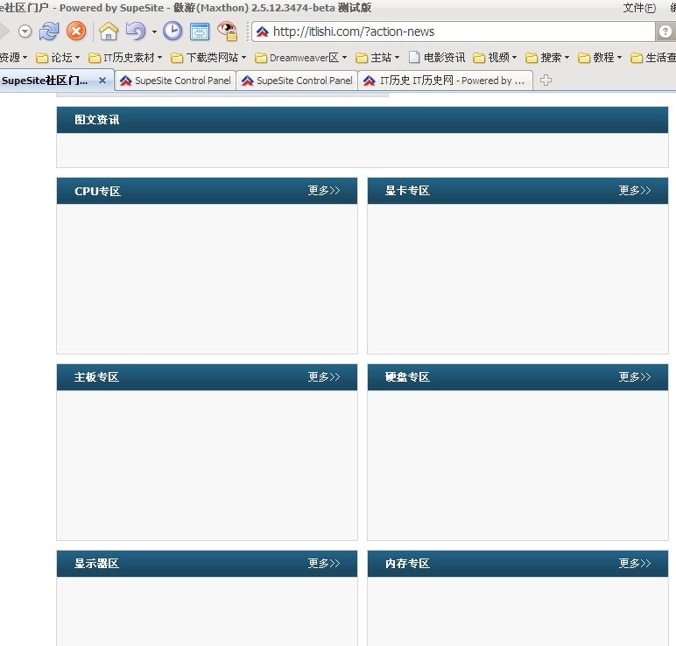Click the 显示器区 heading text
676x646 pixels.
tap(96, 563)
